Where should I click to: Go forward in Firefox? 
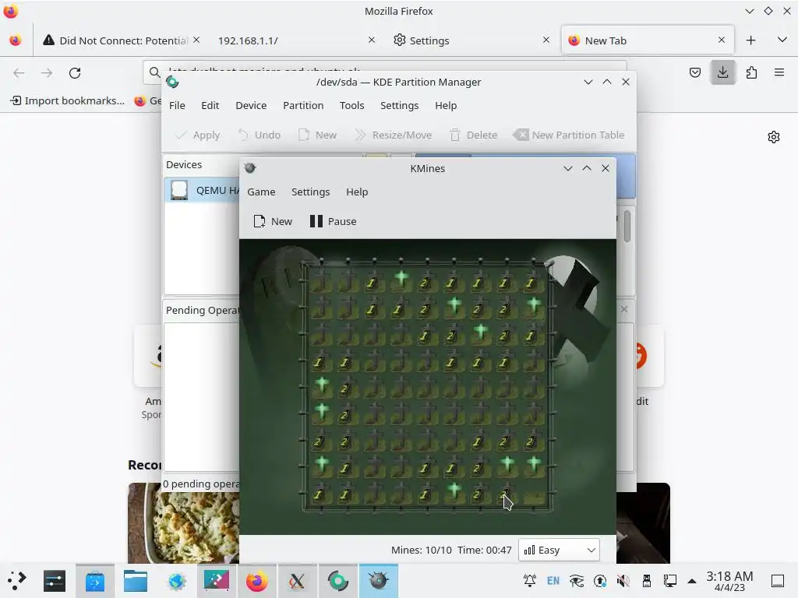click(x=47, y=72)
